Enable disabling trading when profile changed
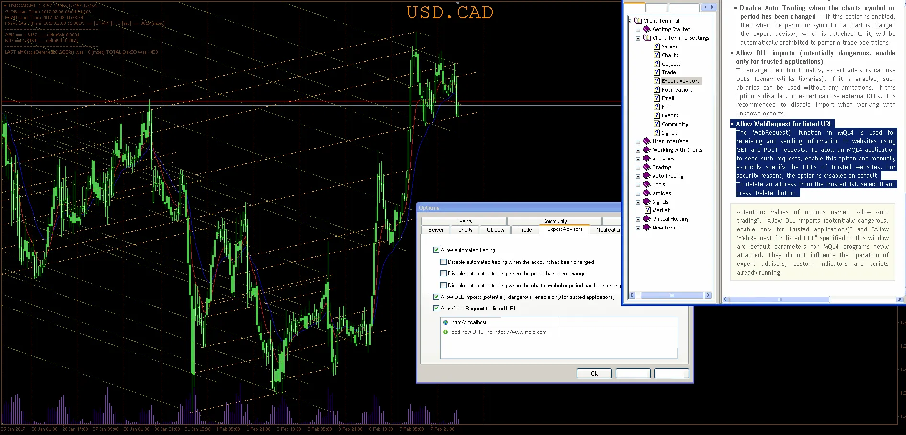The width and height of the screenshot is (906, 435). click(x=443, y=274)
